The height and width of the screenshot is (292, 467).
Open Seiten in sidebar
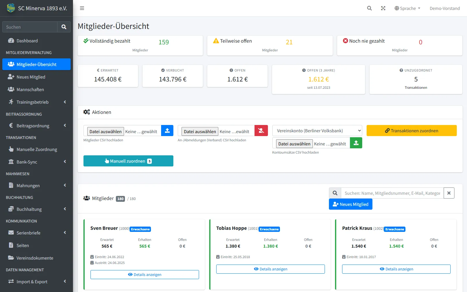coord(36,245)
